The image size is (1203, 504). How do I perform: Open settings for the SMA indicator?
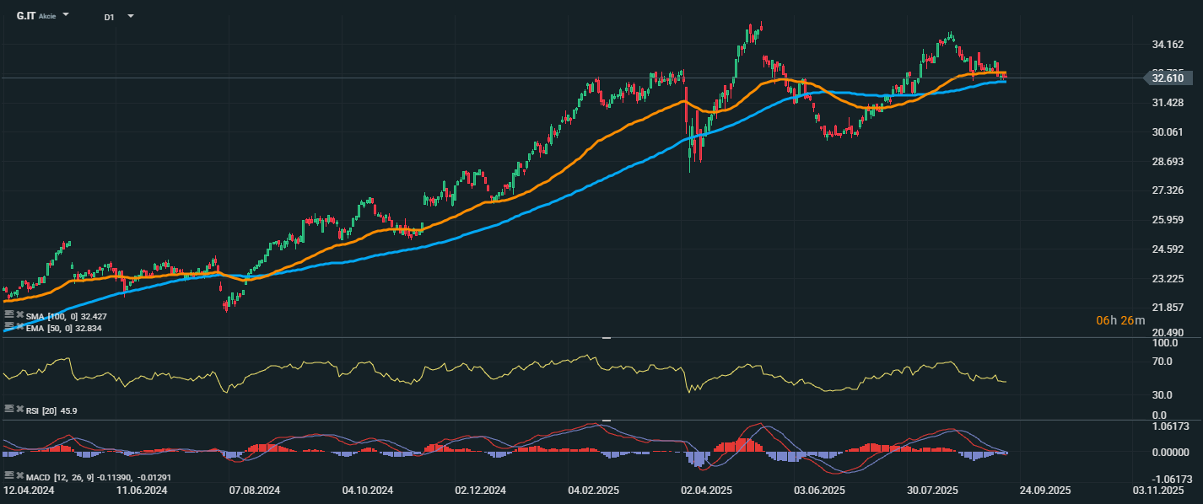[x=8, y=315]
